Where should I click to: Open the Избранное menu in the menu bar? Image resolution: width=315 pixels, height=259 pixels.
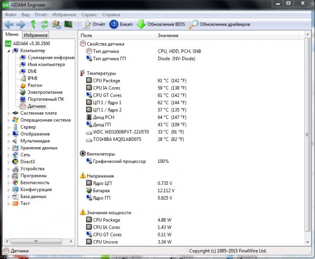click(x=64, y=15)
